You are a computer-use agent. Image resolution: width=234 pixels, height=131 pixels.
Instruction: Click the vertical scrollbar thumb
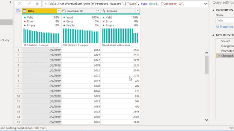tap(207, 65)
